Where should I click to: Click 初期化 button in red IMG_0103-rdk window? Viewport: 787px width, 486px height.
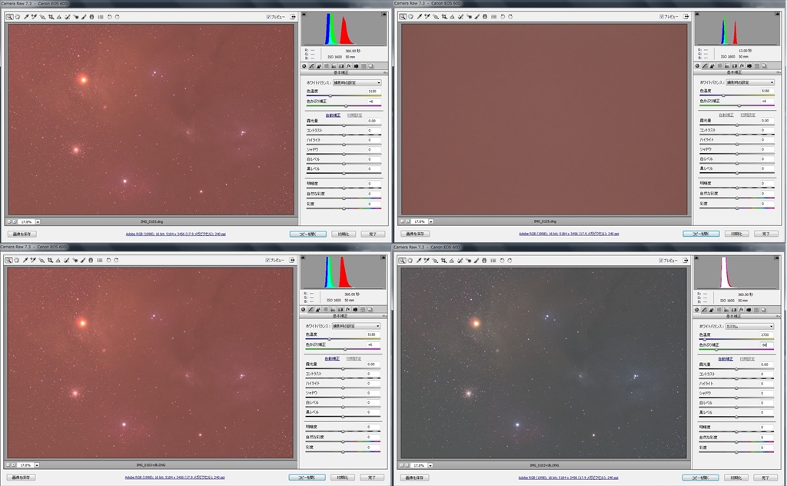click(x=342, y=478)
